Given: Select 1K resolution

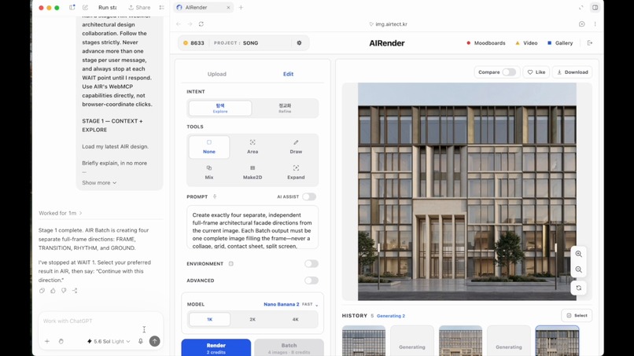Looking at the screenshot, I should tap(209, 319).
